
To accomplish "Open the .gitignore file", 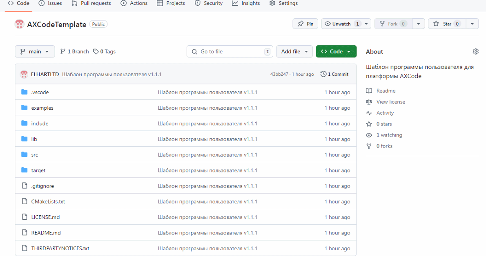I will tap(42, 186).
